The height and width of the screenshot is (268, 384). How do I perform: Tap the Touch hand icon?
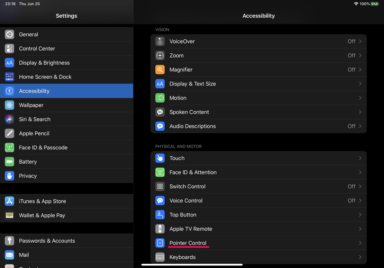160,158
